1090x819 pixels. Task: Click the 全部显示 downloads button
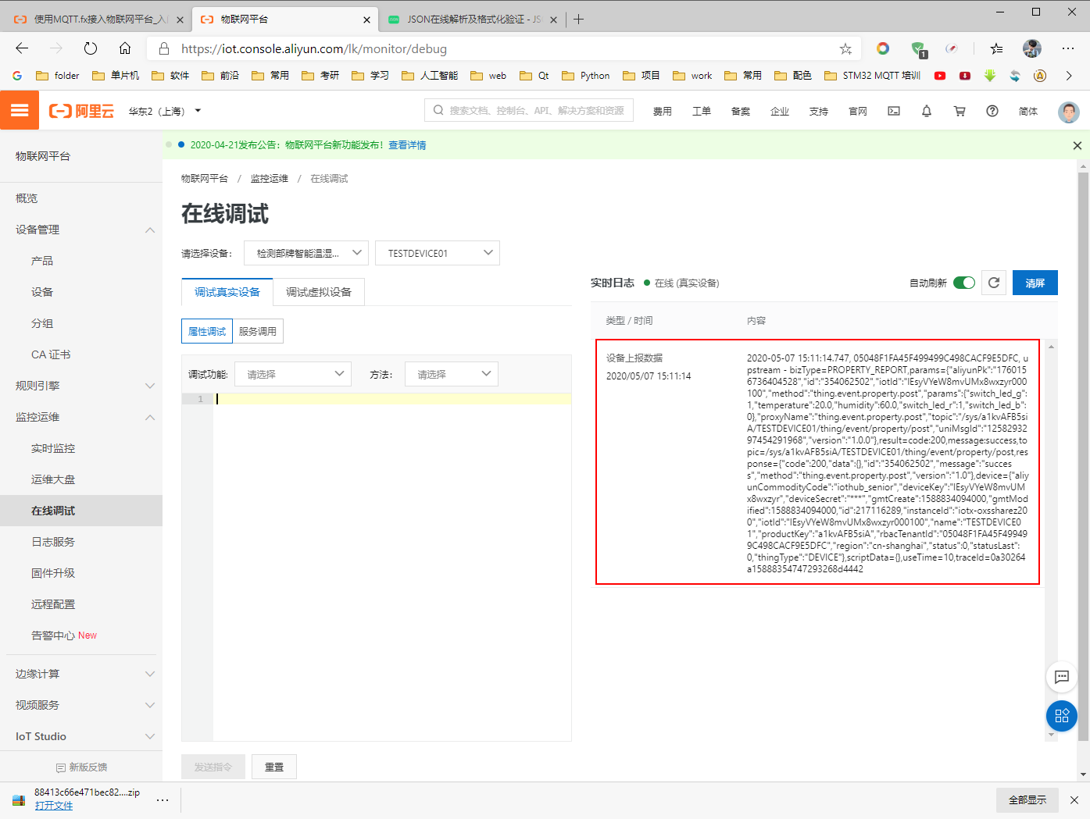point(1027,800)
